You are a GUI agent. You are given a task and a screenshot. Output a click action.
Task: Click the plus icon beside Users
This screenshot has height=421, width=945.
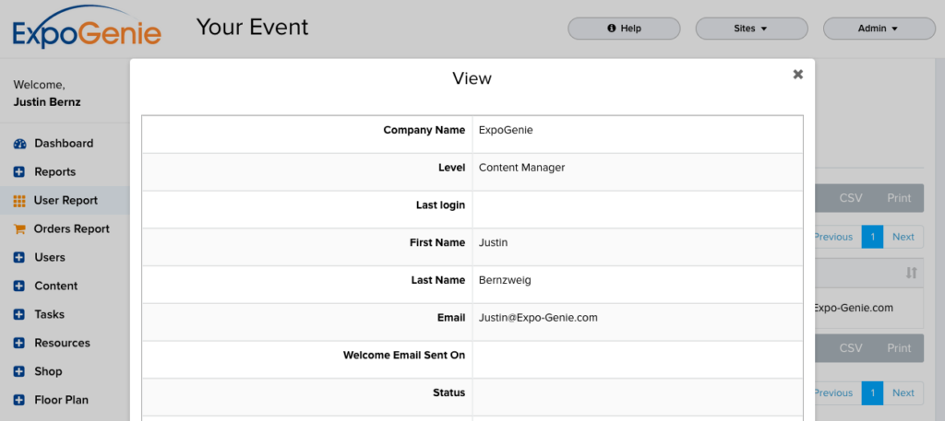click(x=19, y=258)
